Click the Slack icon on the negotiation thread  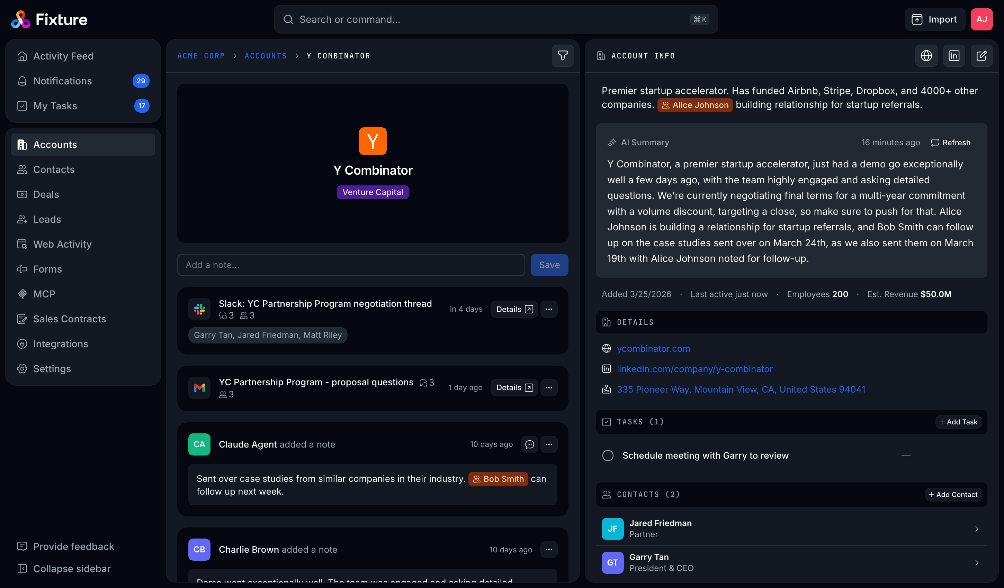199,309
